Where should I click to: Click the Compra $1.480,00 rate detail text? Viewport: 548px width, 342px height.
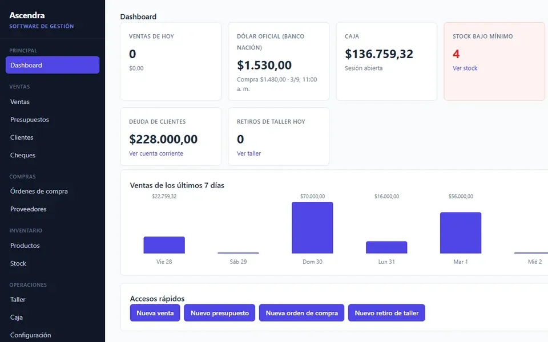click(277, 84)
